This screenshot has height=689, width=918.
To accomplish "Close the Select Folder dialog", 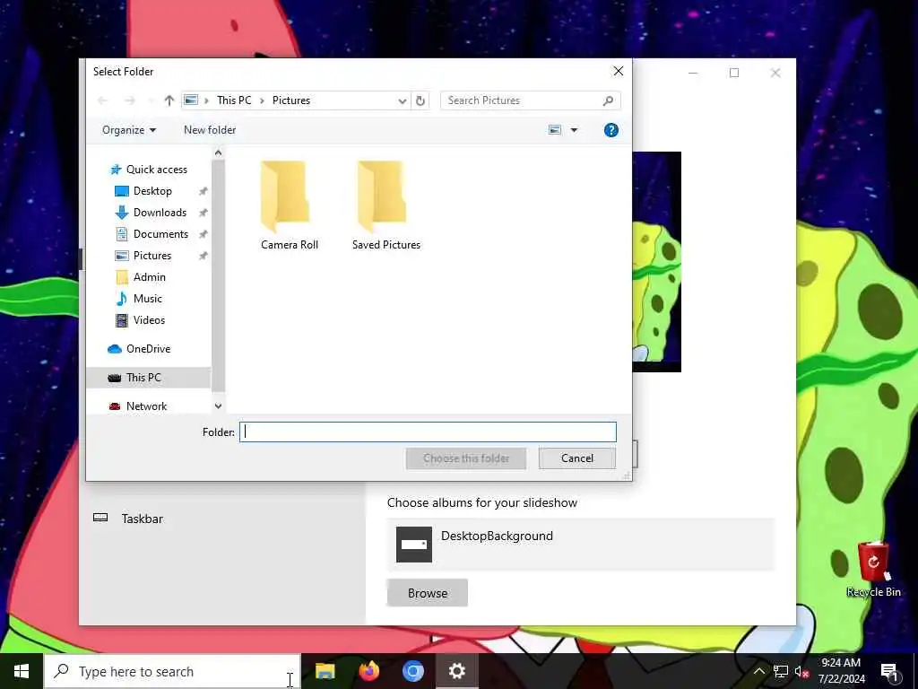I will (619, 72).
